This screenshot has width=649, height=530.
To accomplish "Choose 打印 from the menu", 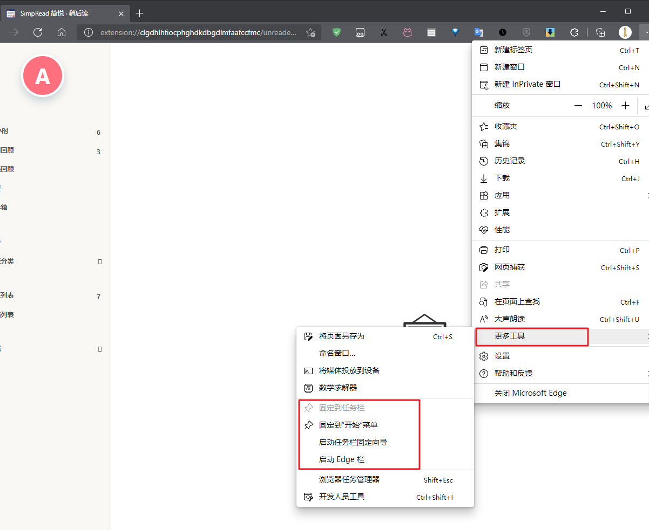I will (x=560, y=250).
